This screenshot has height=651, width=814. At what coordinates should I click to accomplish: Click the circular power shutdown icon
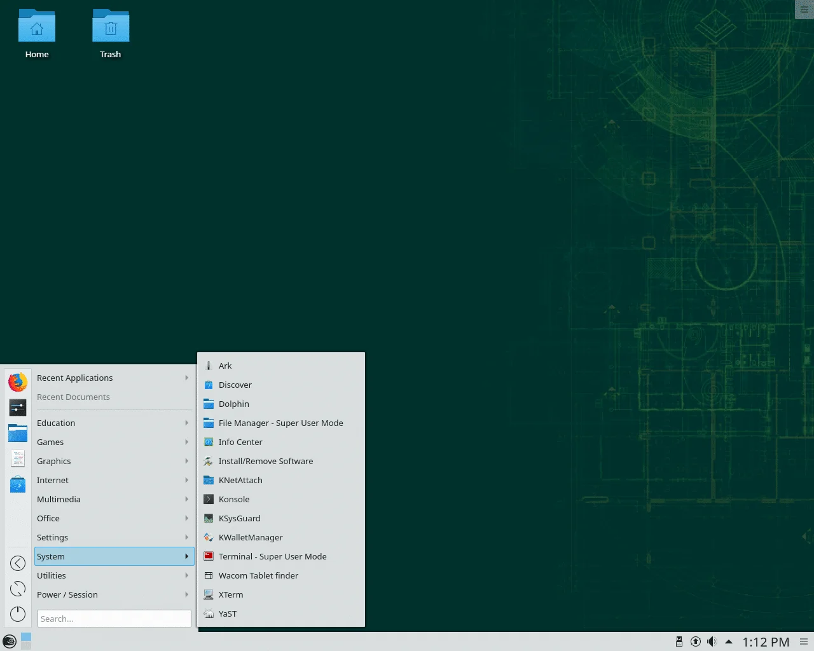coord(18,614)
